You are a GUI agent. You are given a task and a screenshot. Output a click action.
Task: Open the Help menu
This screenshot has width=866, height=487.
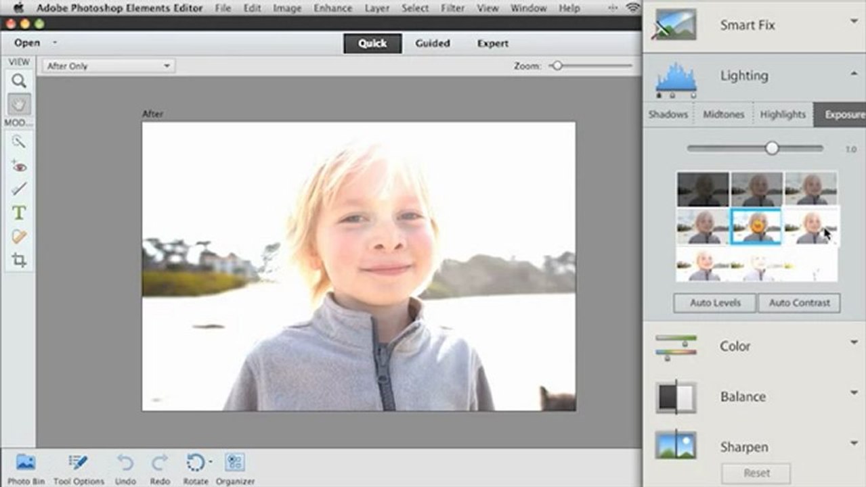[x=569, y=8]
